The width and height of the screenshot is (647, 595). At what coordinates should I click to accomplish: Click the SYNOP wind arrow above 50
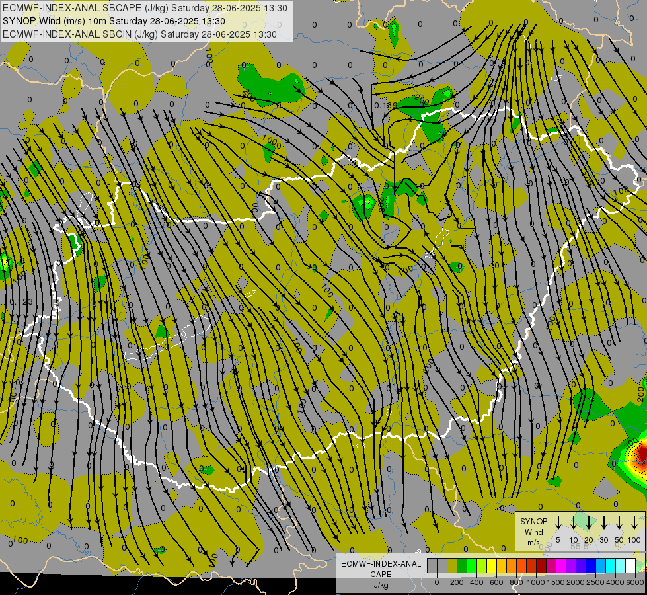(x=619, y=523)
